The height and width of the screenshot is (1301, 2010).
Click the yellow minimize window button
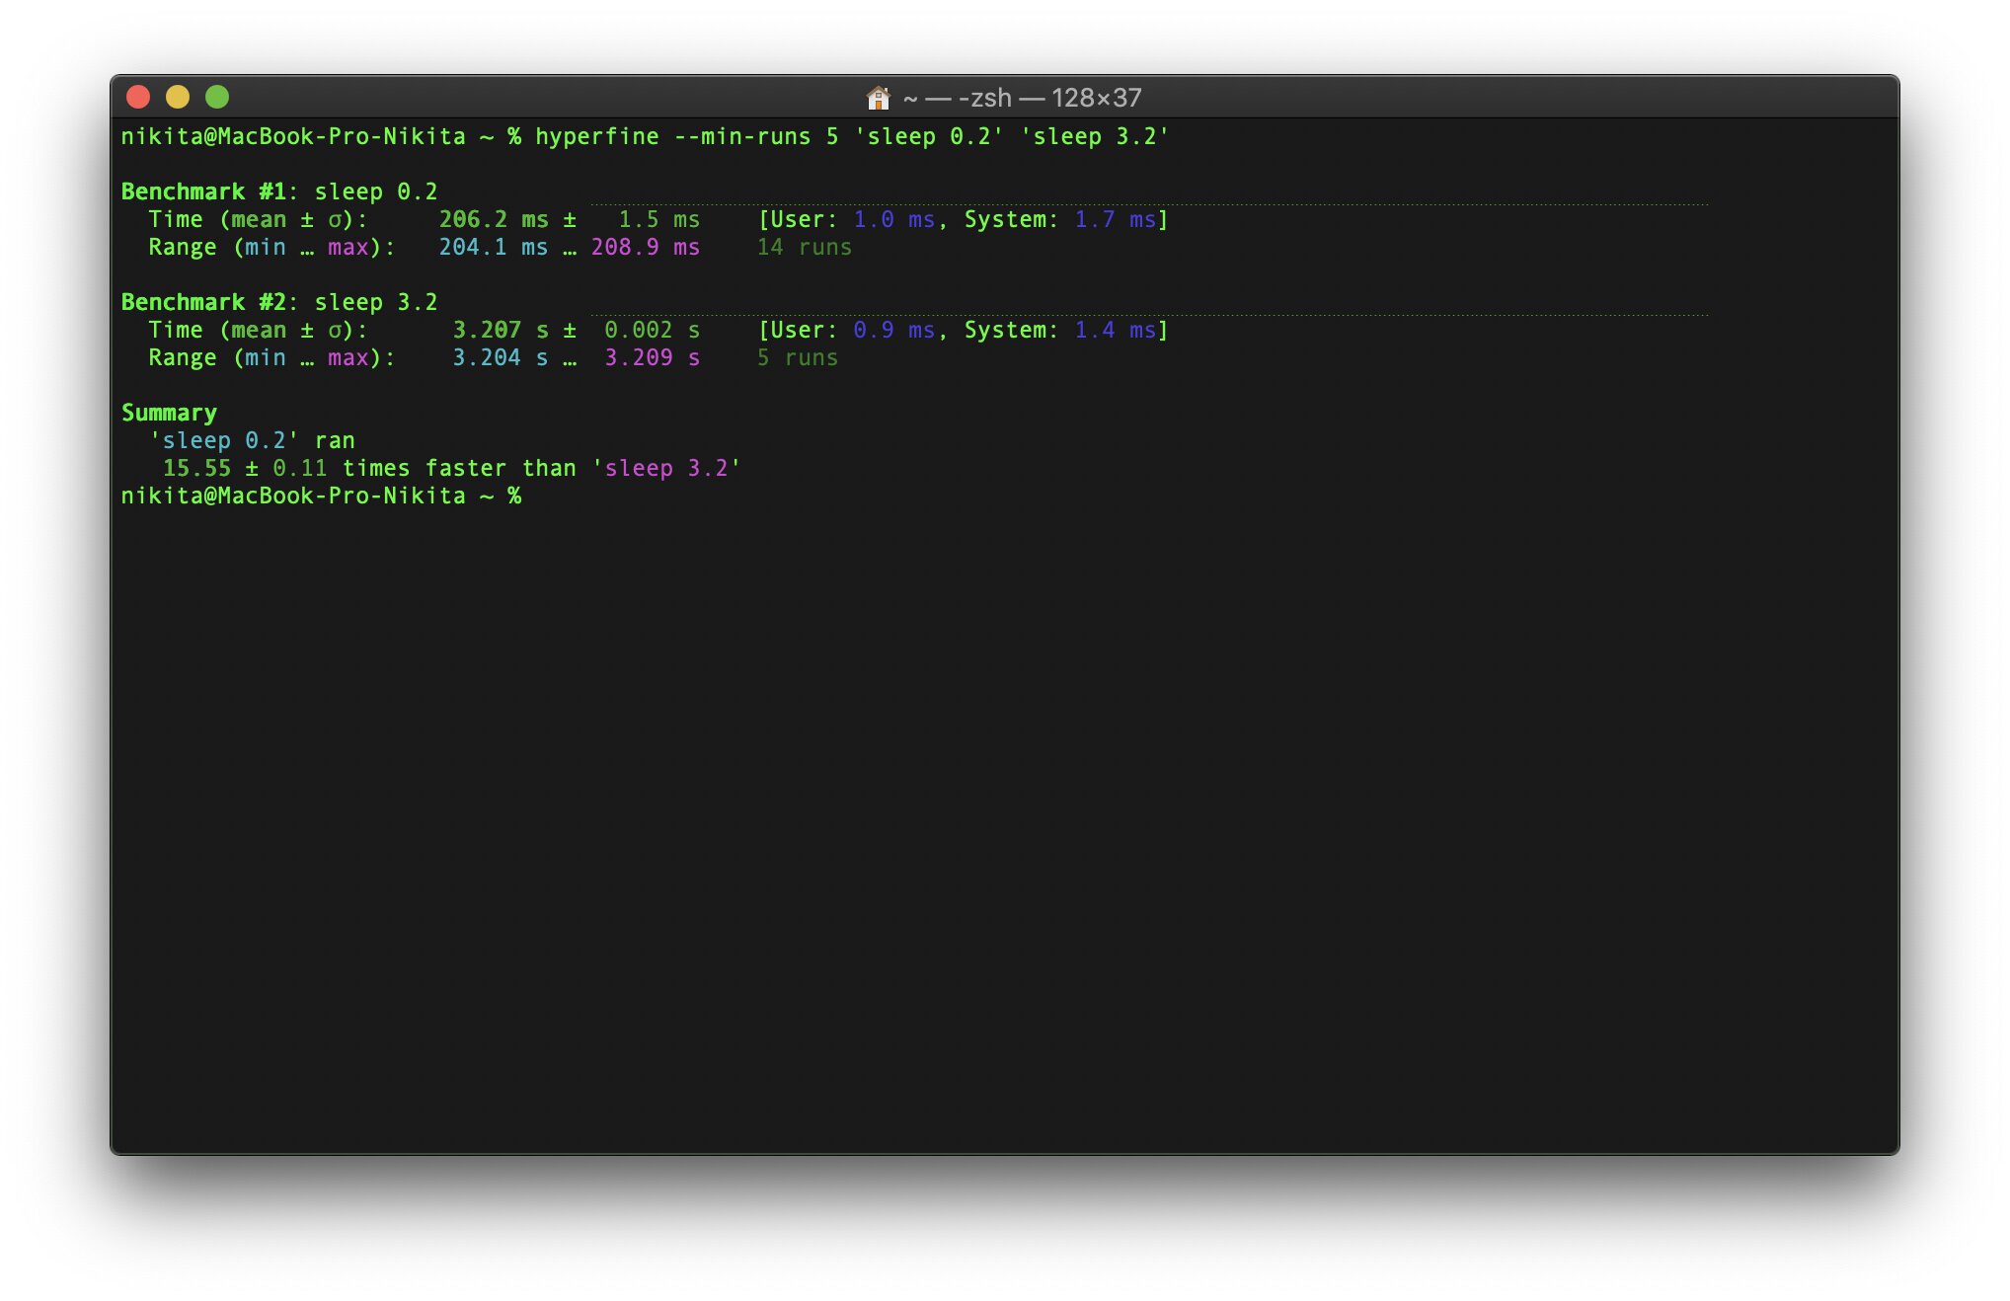[x=178, y=97]
